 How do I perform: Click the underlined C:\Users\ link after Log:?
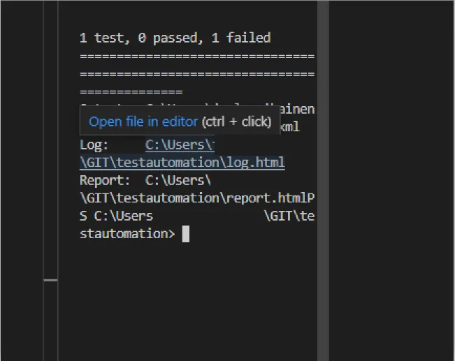pos(179,145)
